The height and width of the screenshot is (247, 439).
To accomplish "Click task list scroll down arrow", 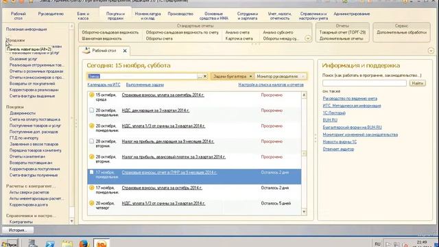I will pos(304,212).
